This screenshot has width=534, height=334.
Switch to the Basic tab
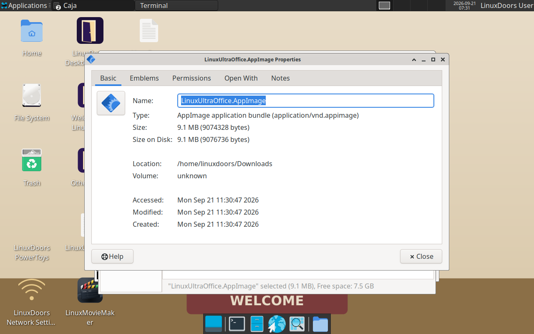pyautogui.click(x=108, y=78)
